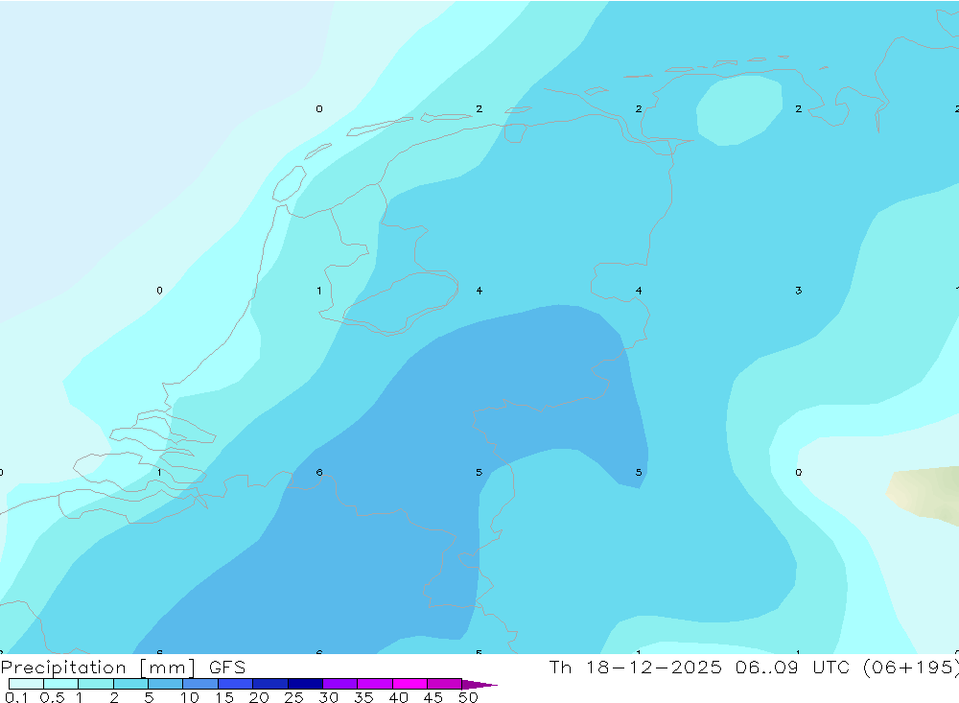959x703 pixels.
Task: Click the grid point value '3' on map
Action: click(798, 291)
